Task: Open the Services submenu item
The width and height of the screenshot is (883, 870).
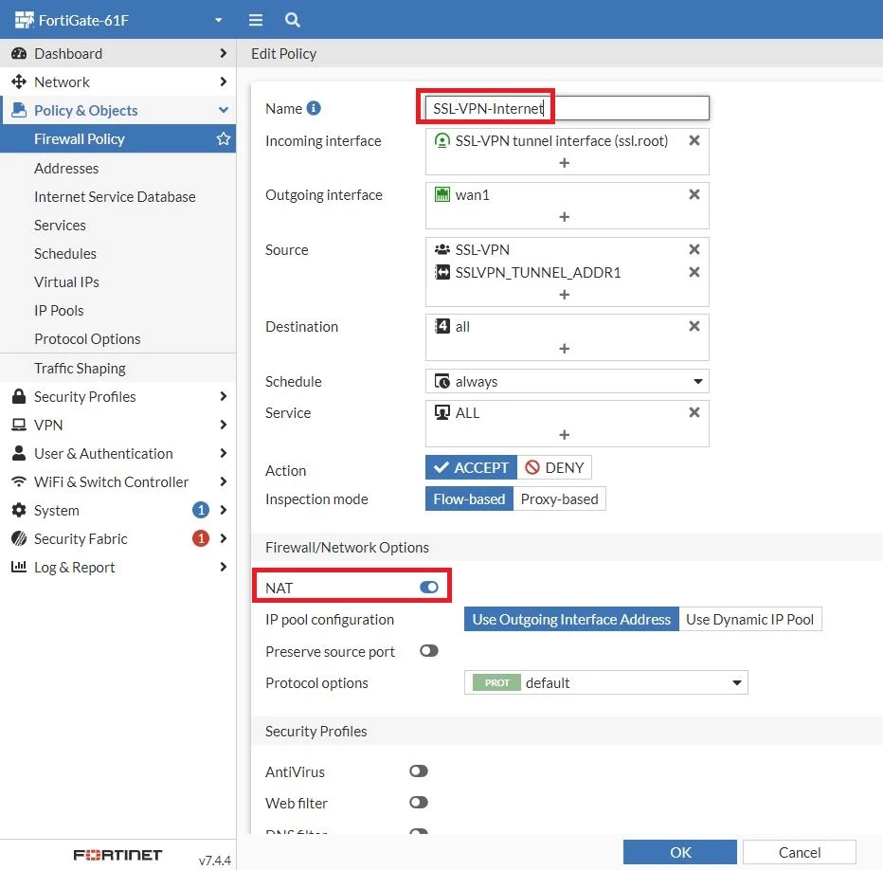Action: (60, 225)
